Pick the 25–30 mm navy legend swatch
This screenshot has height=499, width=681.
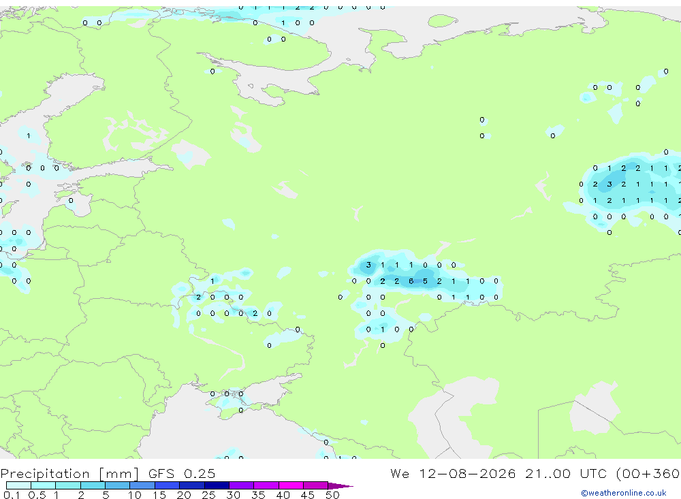click(x=217, y=485)
